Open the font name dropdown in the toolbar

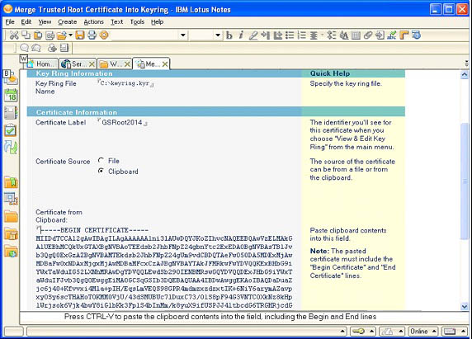[182, 35]
